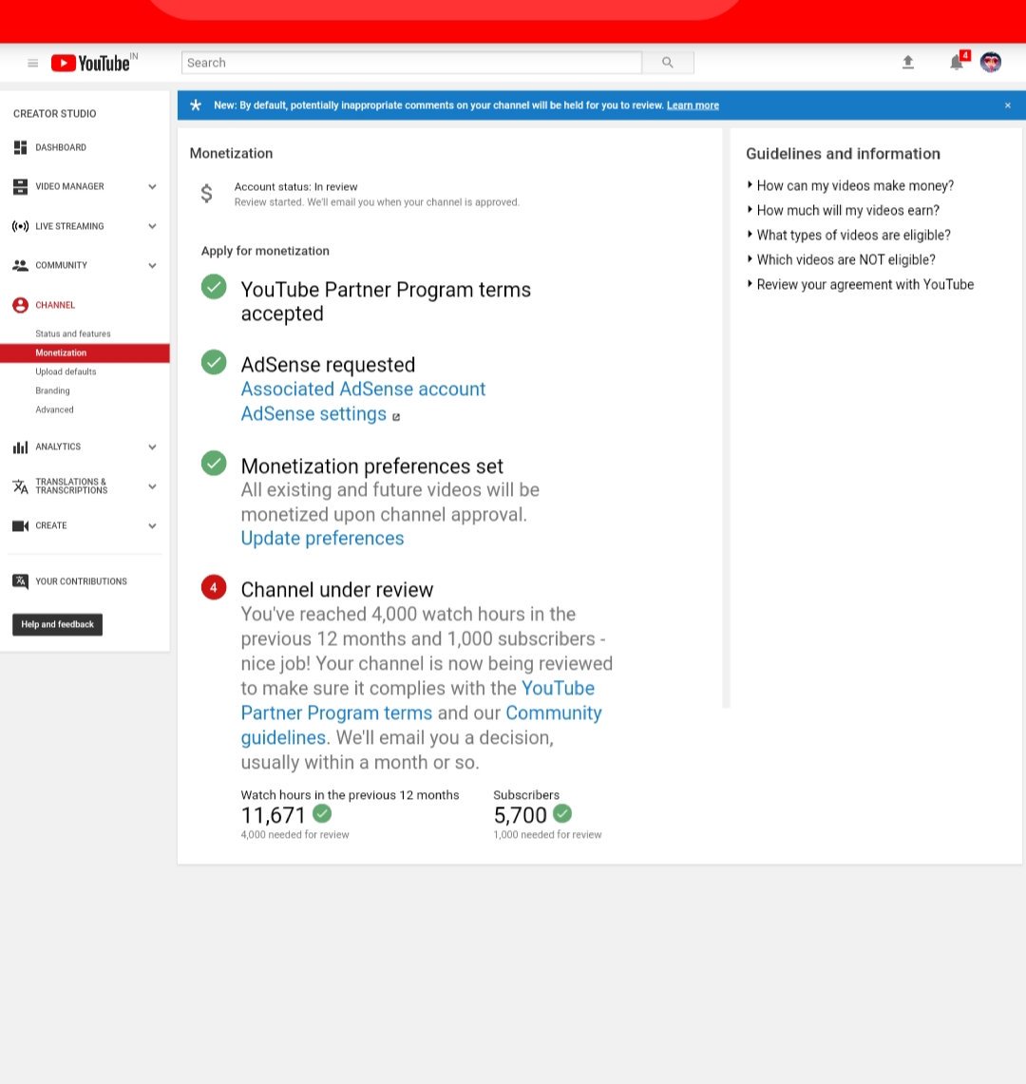
Task: Click Help and feedback button
Action: 57,624
